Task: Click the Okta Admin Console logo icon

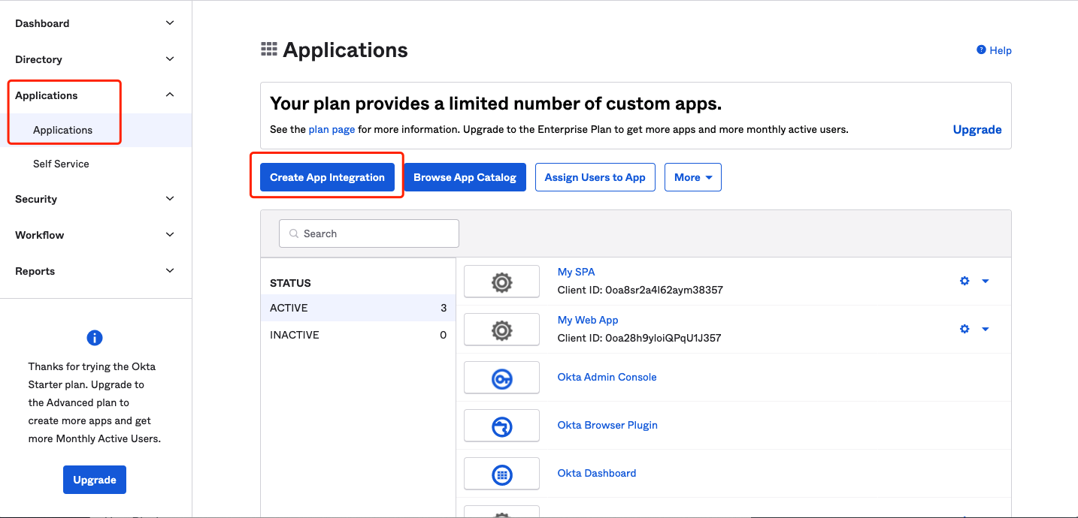Action: point(501,378)
